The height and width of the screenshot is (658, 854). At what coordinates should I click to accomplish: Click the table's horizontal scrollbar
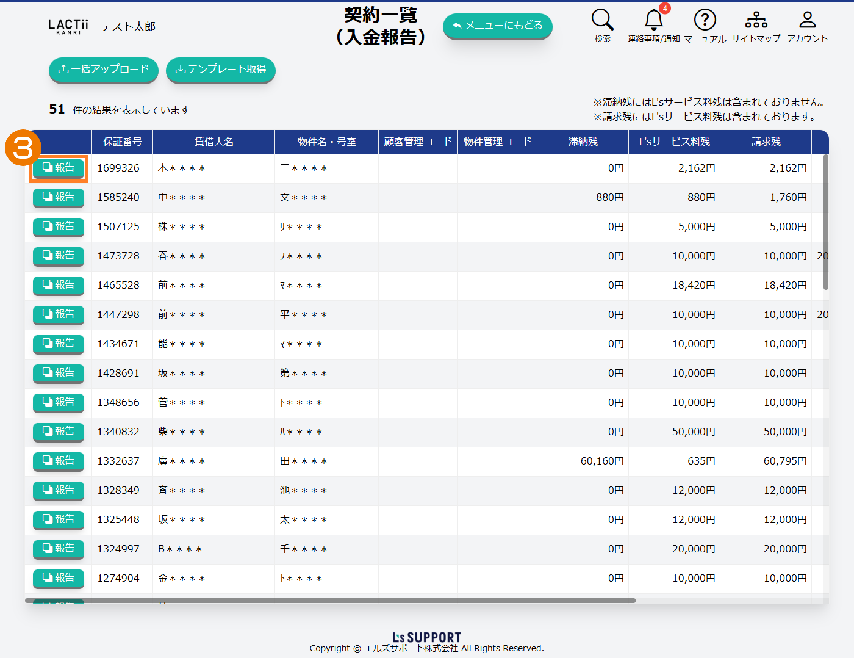329,601
